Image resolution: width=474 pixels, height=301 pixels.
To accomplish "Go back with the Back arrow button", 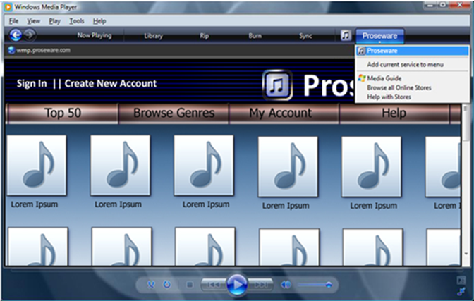I will coord(16,35).
